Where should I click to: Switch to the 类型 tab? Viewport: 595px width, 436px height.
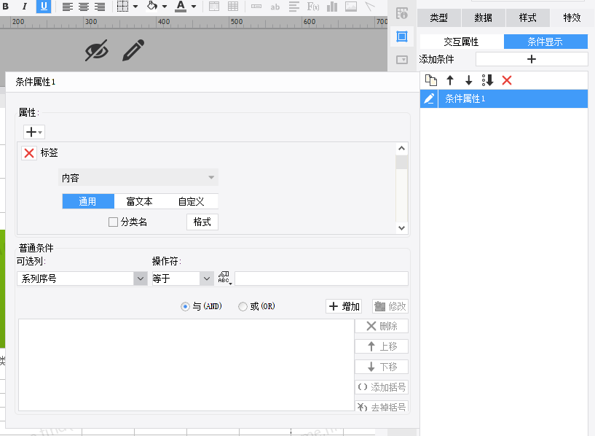[438, 17]
